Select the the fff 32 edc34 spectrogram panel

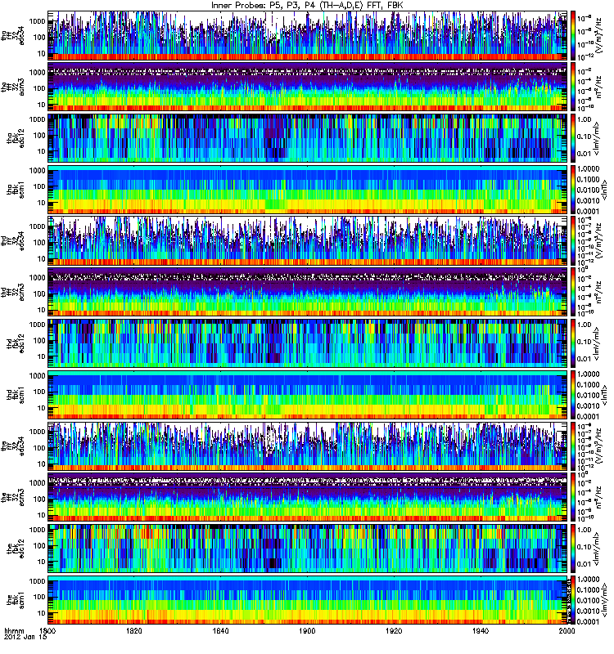point(307,446)
